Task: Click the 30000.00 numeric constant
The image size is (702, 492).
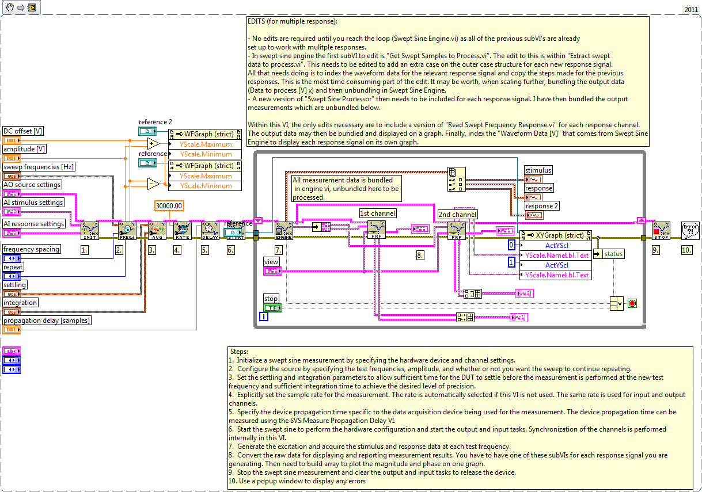Action: [x=169, y=205]
